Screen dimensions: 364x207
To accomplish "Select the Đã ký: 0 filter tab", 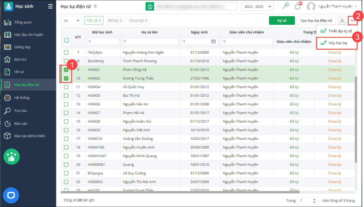I will pos(115,20).
